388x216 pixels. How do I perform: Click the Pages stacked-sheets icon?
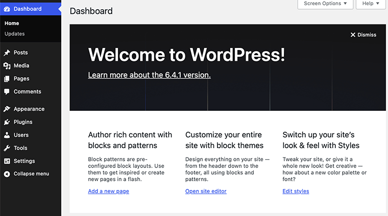click(7, 79)
